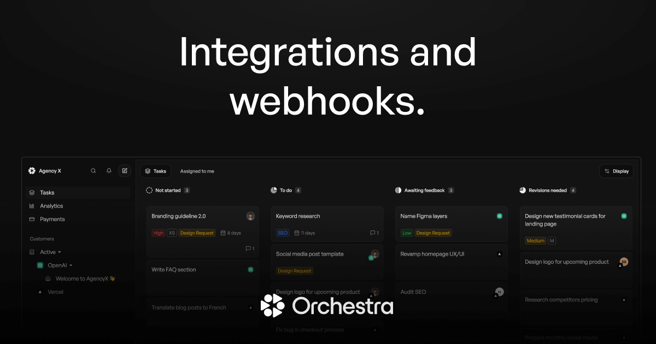Switch to the Tasks tab
Image resolution: width=656 pixels, height=344 pixels.
pos(156,171)
